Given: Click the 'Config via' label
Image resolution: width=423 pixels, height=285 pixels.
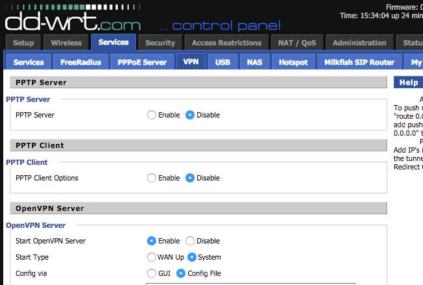Looking at the screenshot, I should click(x=31, y=273).
